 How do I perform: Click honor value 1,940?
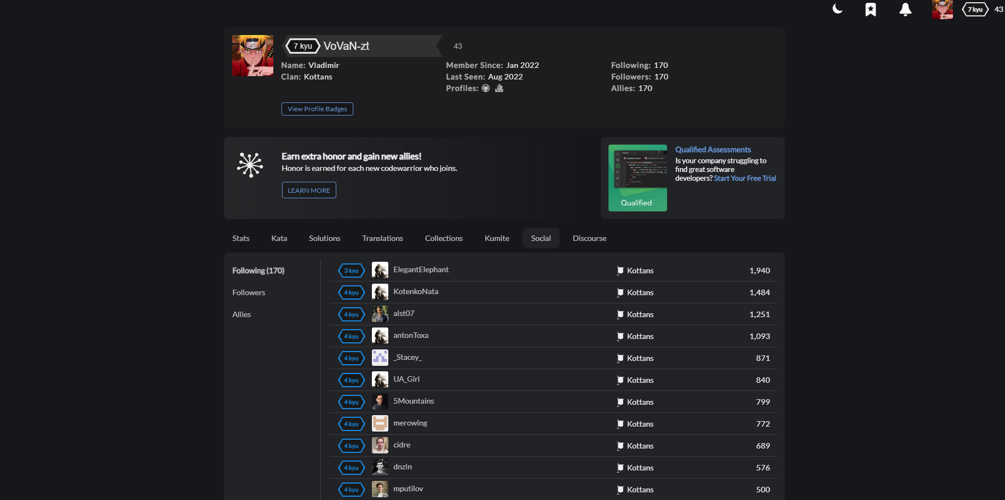760,271
